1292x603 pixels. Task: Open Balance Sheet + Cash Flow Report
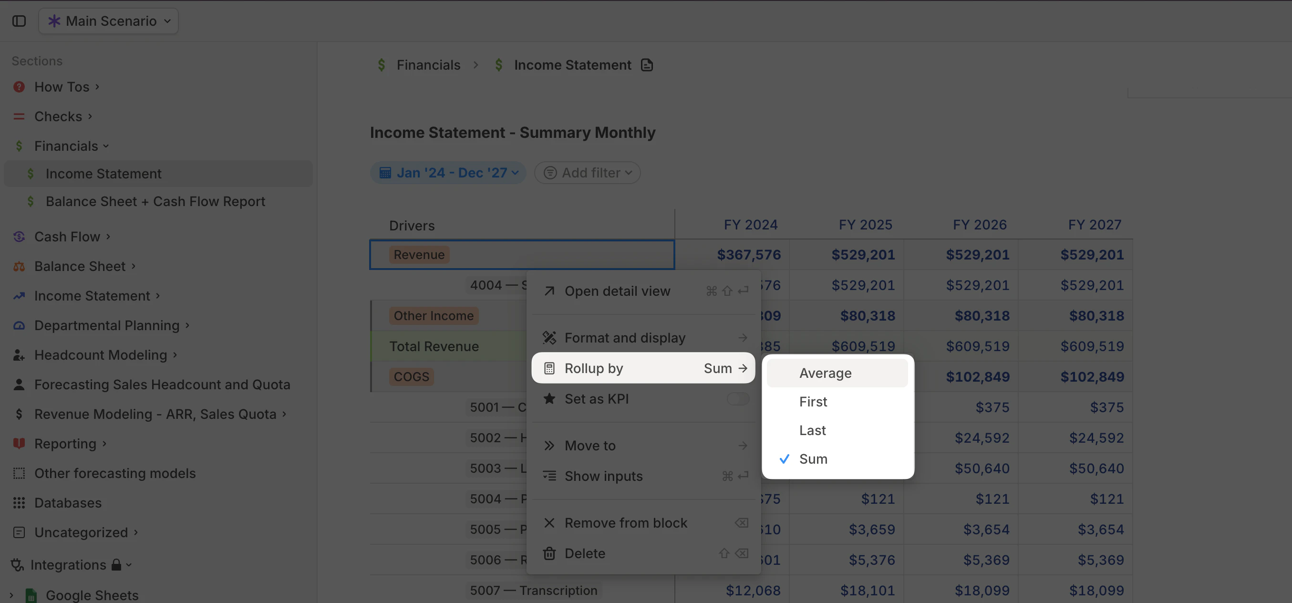pos(155,201)
